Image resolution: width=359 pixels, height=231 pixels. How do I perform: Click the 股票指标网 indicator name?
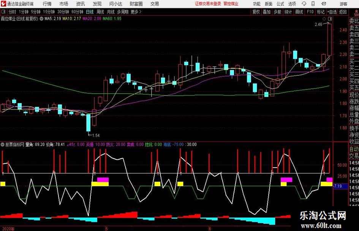click(15, 145)
